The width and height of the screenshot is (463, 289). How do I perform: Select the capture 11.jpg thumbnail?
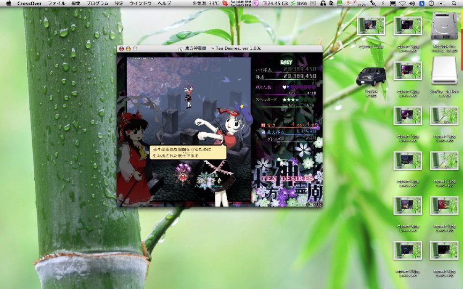371,26
